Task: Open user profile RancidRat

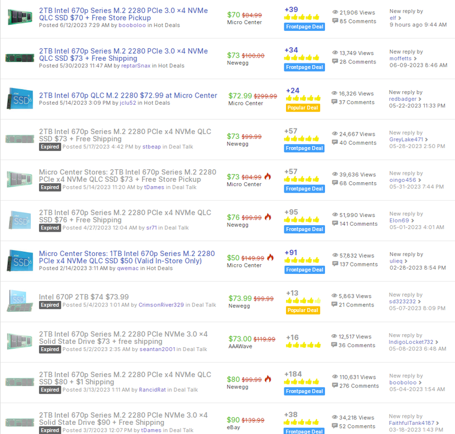Action: [152, 390]
